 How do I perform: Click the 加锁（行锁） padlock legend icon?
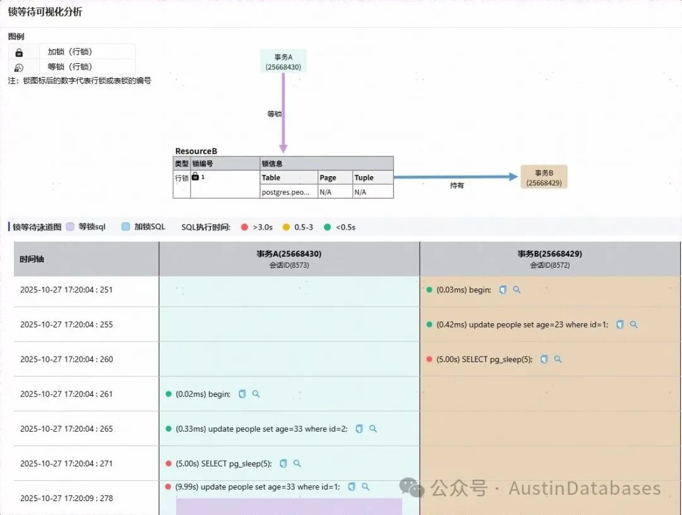tap(19, 52)
